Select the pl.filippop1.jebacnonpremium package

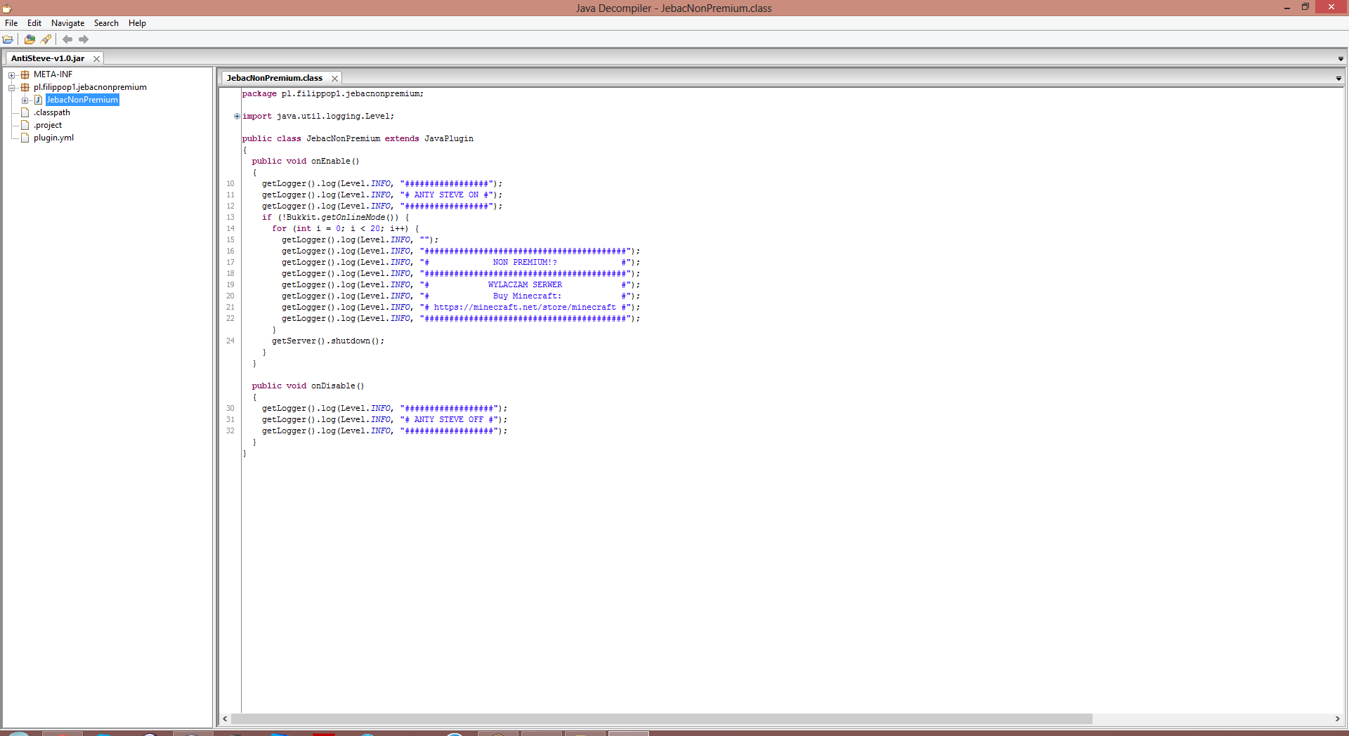[90, 87]
